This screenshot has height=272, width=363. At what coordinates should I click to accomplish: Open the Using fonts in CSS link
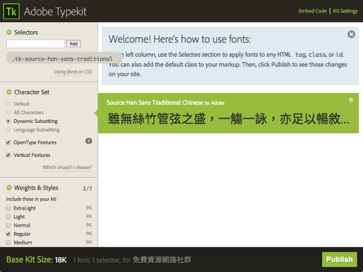point(73,72)
